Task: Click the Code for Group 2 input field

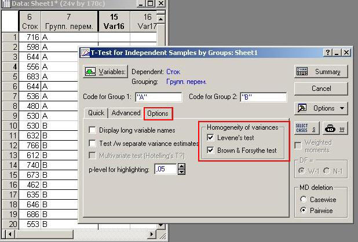Action: pyautogui.click(x=264, y=97)
